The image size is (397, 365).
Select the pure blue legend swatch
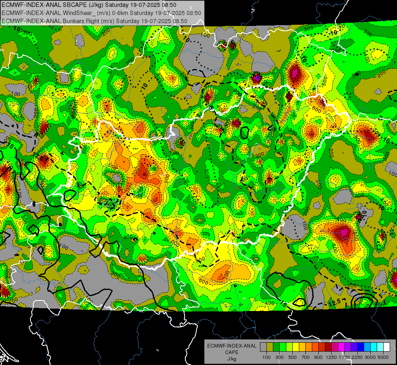tap(361, 347)
